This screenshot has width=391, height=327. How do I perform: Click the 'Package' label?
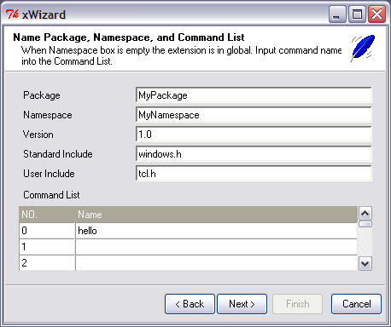click(42, 95)
